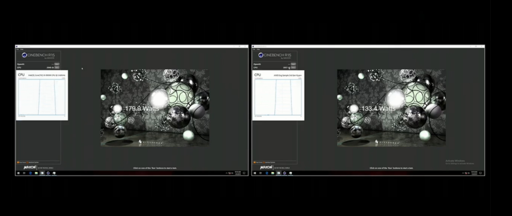This screenshot has width=512, height=216.
Task: Open Task View on right desktop taskbar
Action: pyautogui.click(x=260, y=173)
